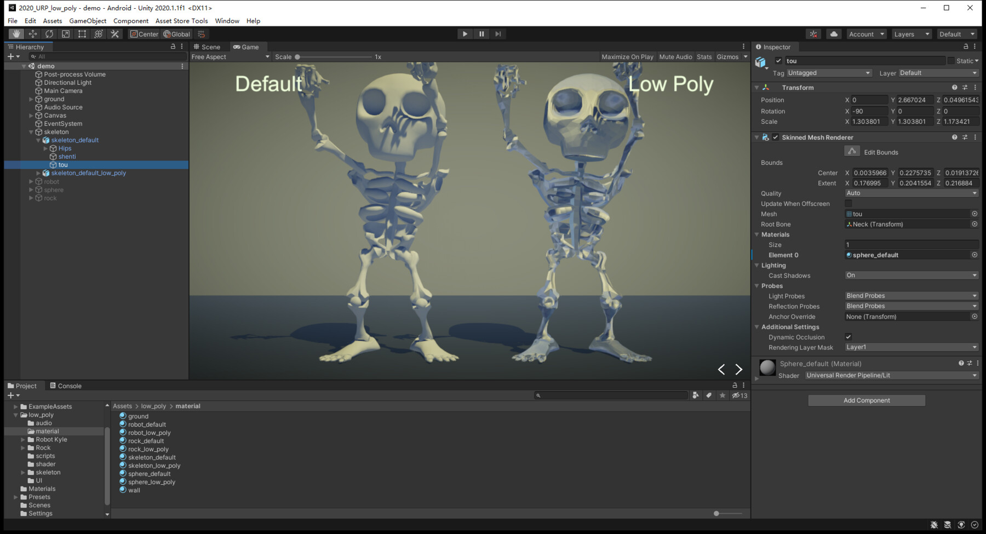Click the Add Component button

click(x=866, y=400)
